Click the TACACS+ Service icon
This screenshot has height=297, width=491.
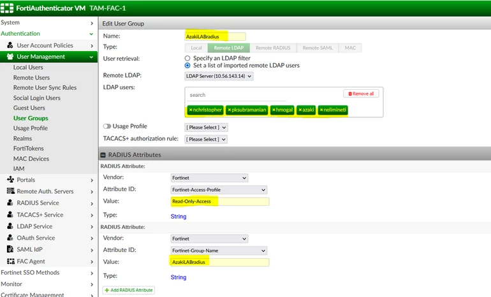coord(10,214)
